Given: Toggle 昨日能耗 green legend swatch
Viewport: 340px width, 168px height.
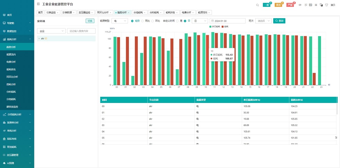Looking at the screenshot, I should click(210, 26).
